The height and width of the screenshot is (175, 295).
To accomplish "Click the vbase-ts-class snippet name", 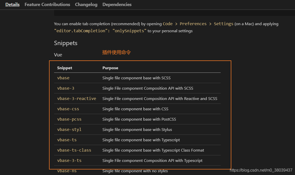I will pyautogui.click(x=74, y=150).
